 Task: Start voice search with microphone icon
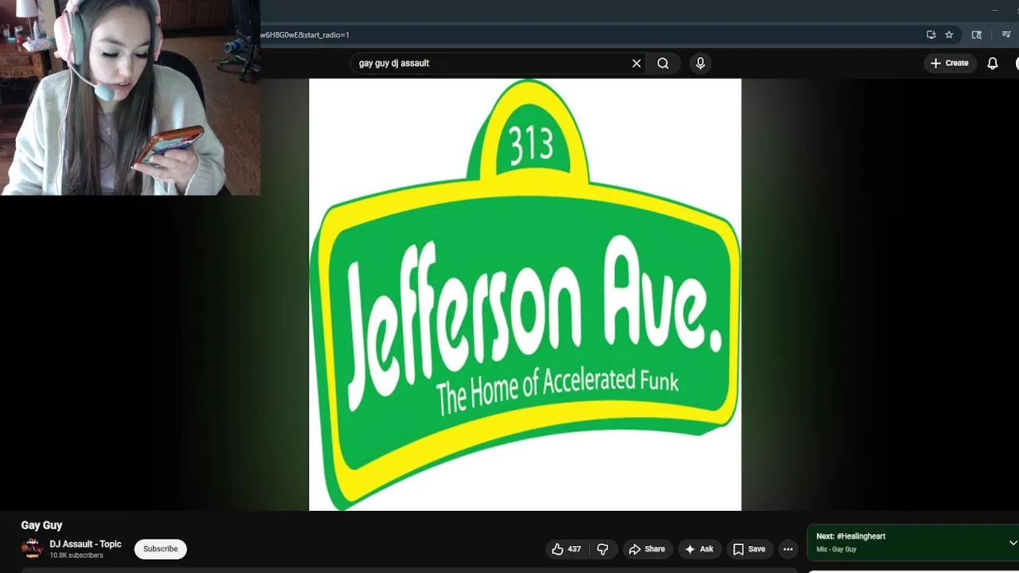pos(701,64)
